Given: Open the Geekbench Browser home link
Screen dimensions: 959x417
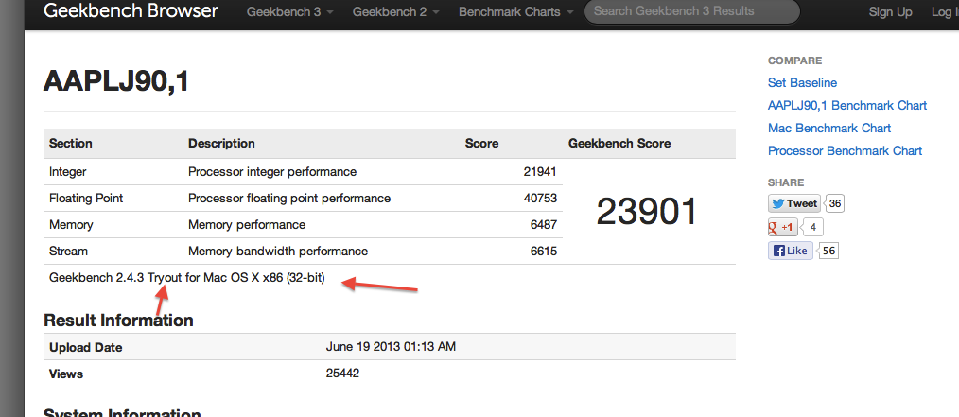Looking at the screenshot, I should [x=131, y=10].
